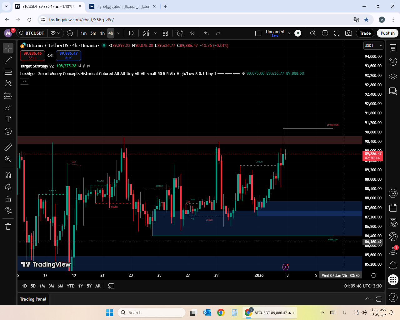Take a chart snapshot with camera icon
400x320 pixels.
(348, 33)
